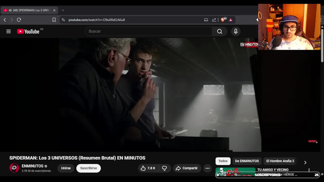Click the URL youtube.com/watch address text
The image size is (324, 182).
pos(96,20)
